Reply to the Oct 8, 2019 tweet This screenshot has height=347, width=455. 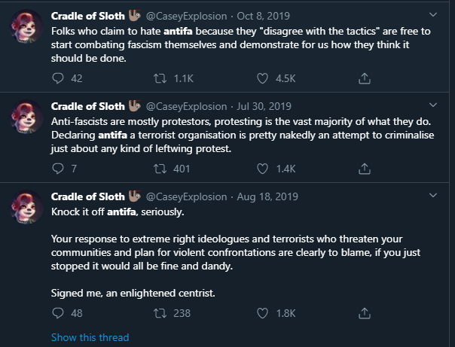58,78
